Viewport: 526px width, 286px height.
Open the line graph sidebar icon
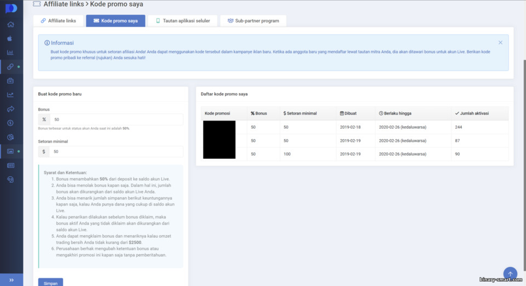(10, 95)
